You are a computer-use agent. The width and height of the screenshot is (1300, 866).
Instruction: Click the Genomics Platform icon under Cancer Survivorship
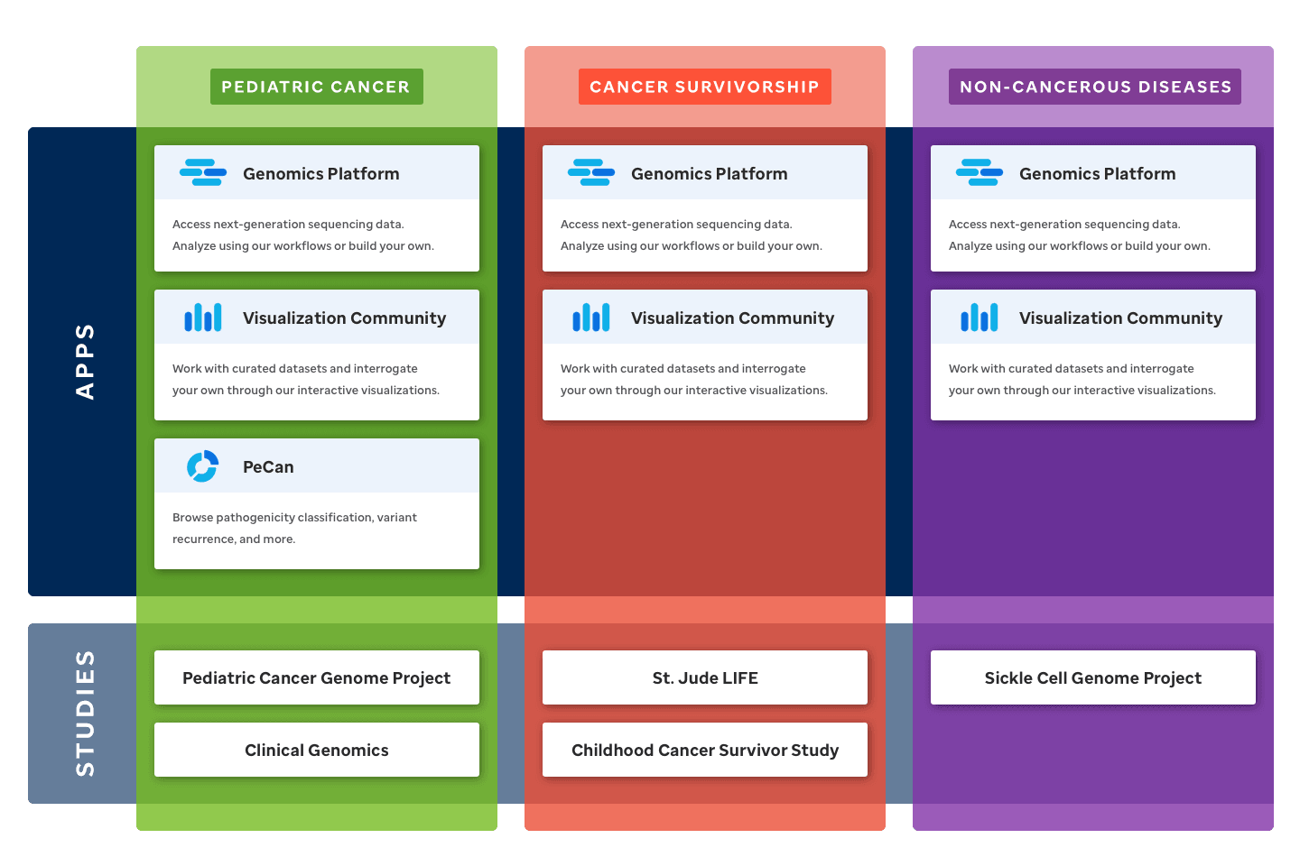(591, 172)
